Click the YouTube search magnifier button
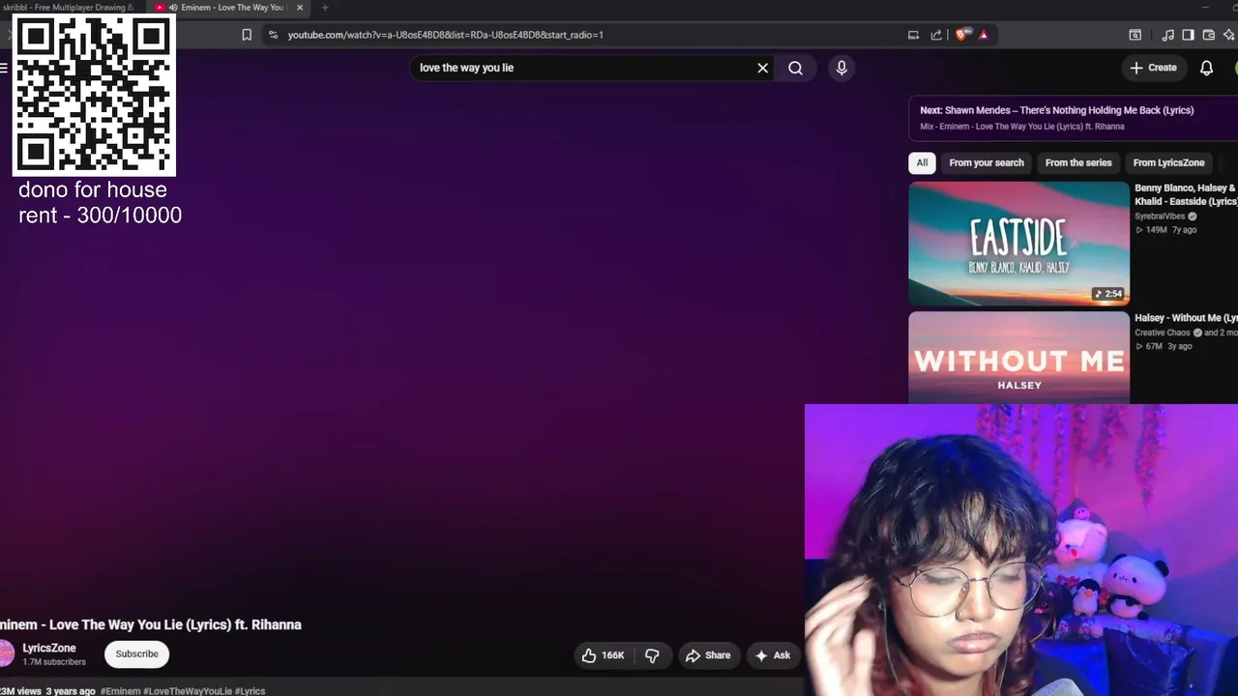The height and width of the screenshot is (696, 1238). 795,68
